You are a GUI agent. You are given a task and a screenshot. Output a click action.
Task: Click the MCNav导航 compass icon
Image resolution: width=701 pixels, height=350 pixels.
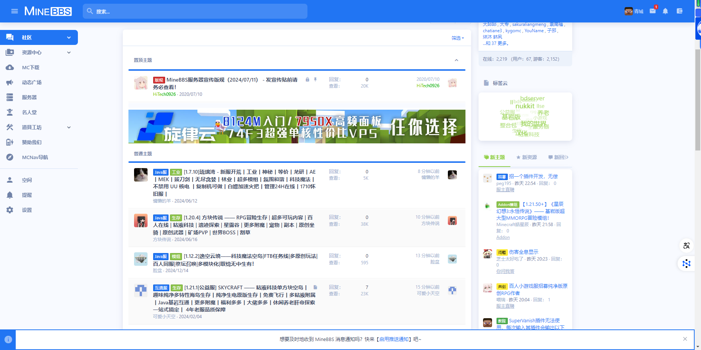[10, 157]
